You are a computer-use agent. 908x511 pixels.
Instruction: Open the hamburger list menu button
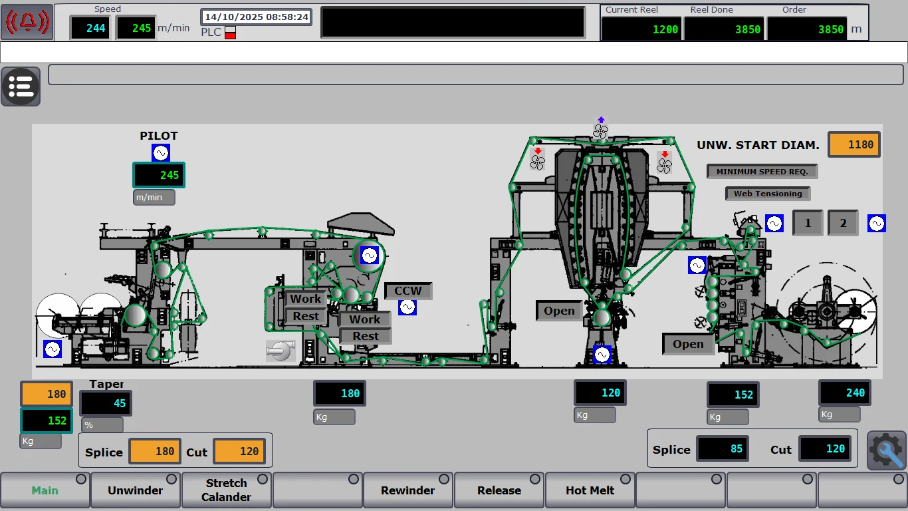(x=21, y=86)
